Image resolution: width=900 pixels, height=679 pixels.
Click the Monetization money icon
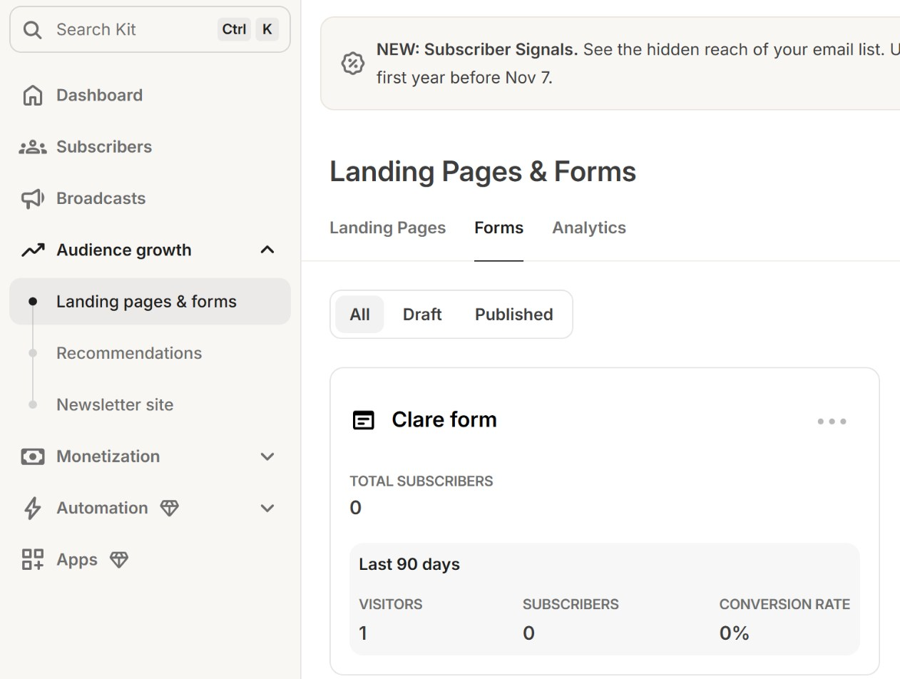click(x=33, y=456)
